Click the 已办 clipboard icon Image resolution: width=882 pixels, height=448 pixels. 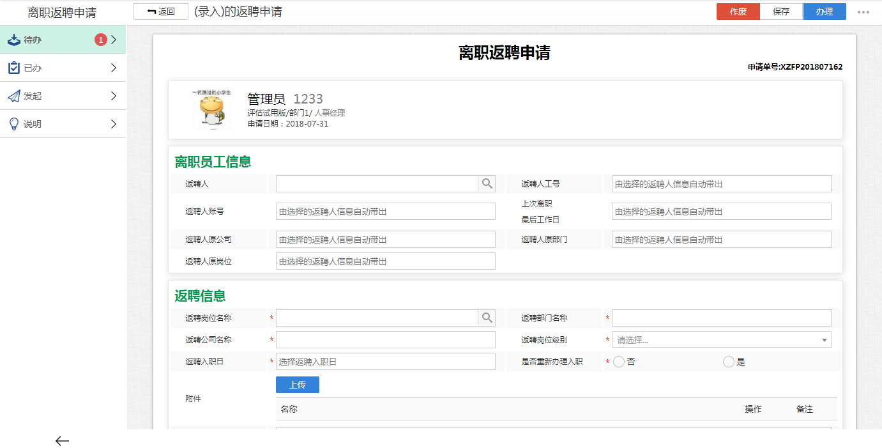[14, 68]
